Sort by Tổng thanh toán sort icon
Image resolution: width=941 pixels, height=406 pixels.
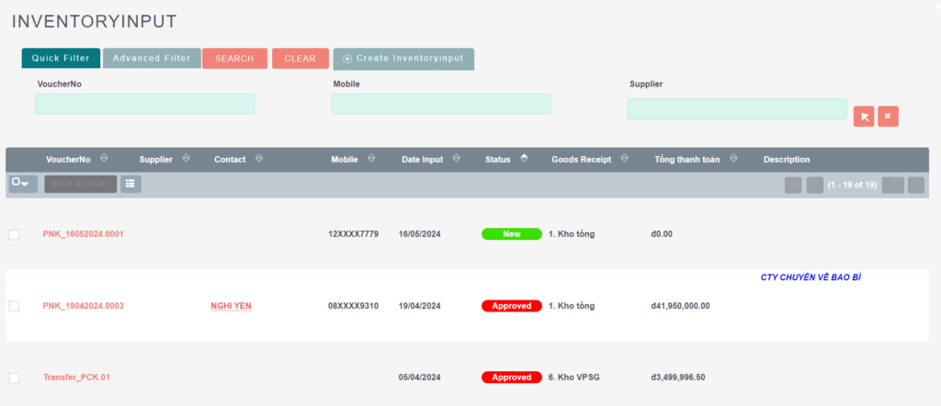tap(732, 158)
